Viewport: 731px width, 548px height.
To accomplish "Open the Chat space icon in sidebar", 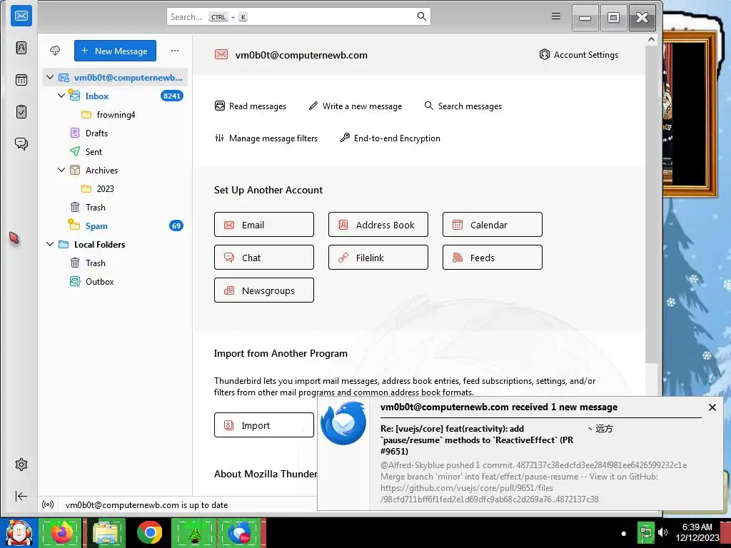I will tap(21, 143).
